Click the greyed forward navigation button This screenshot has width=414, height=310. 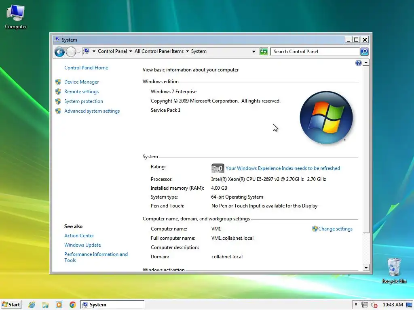71,52
